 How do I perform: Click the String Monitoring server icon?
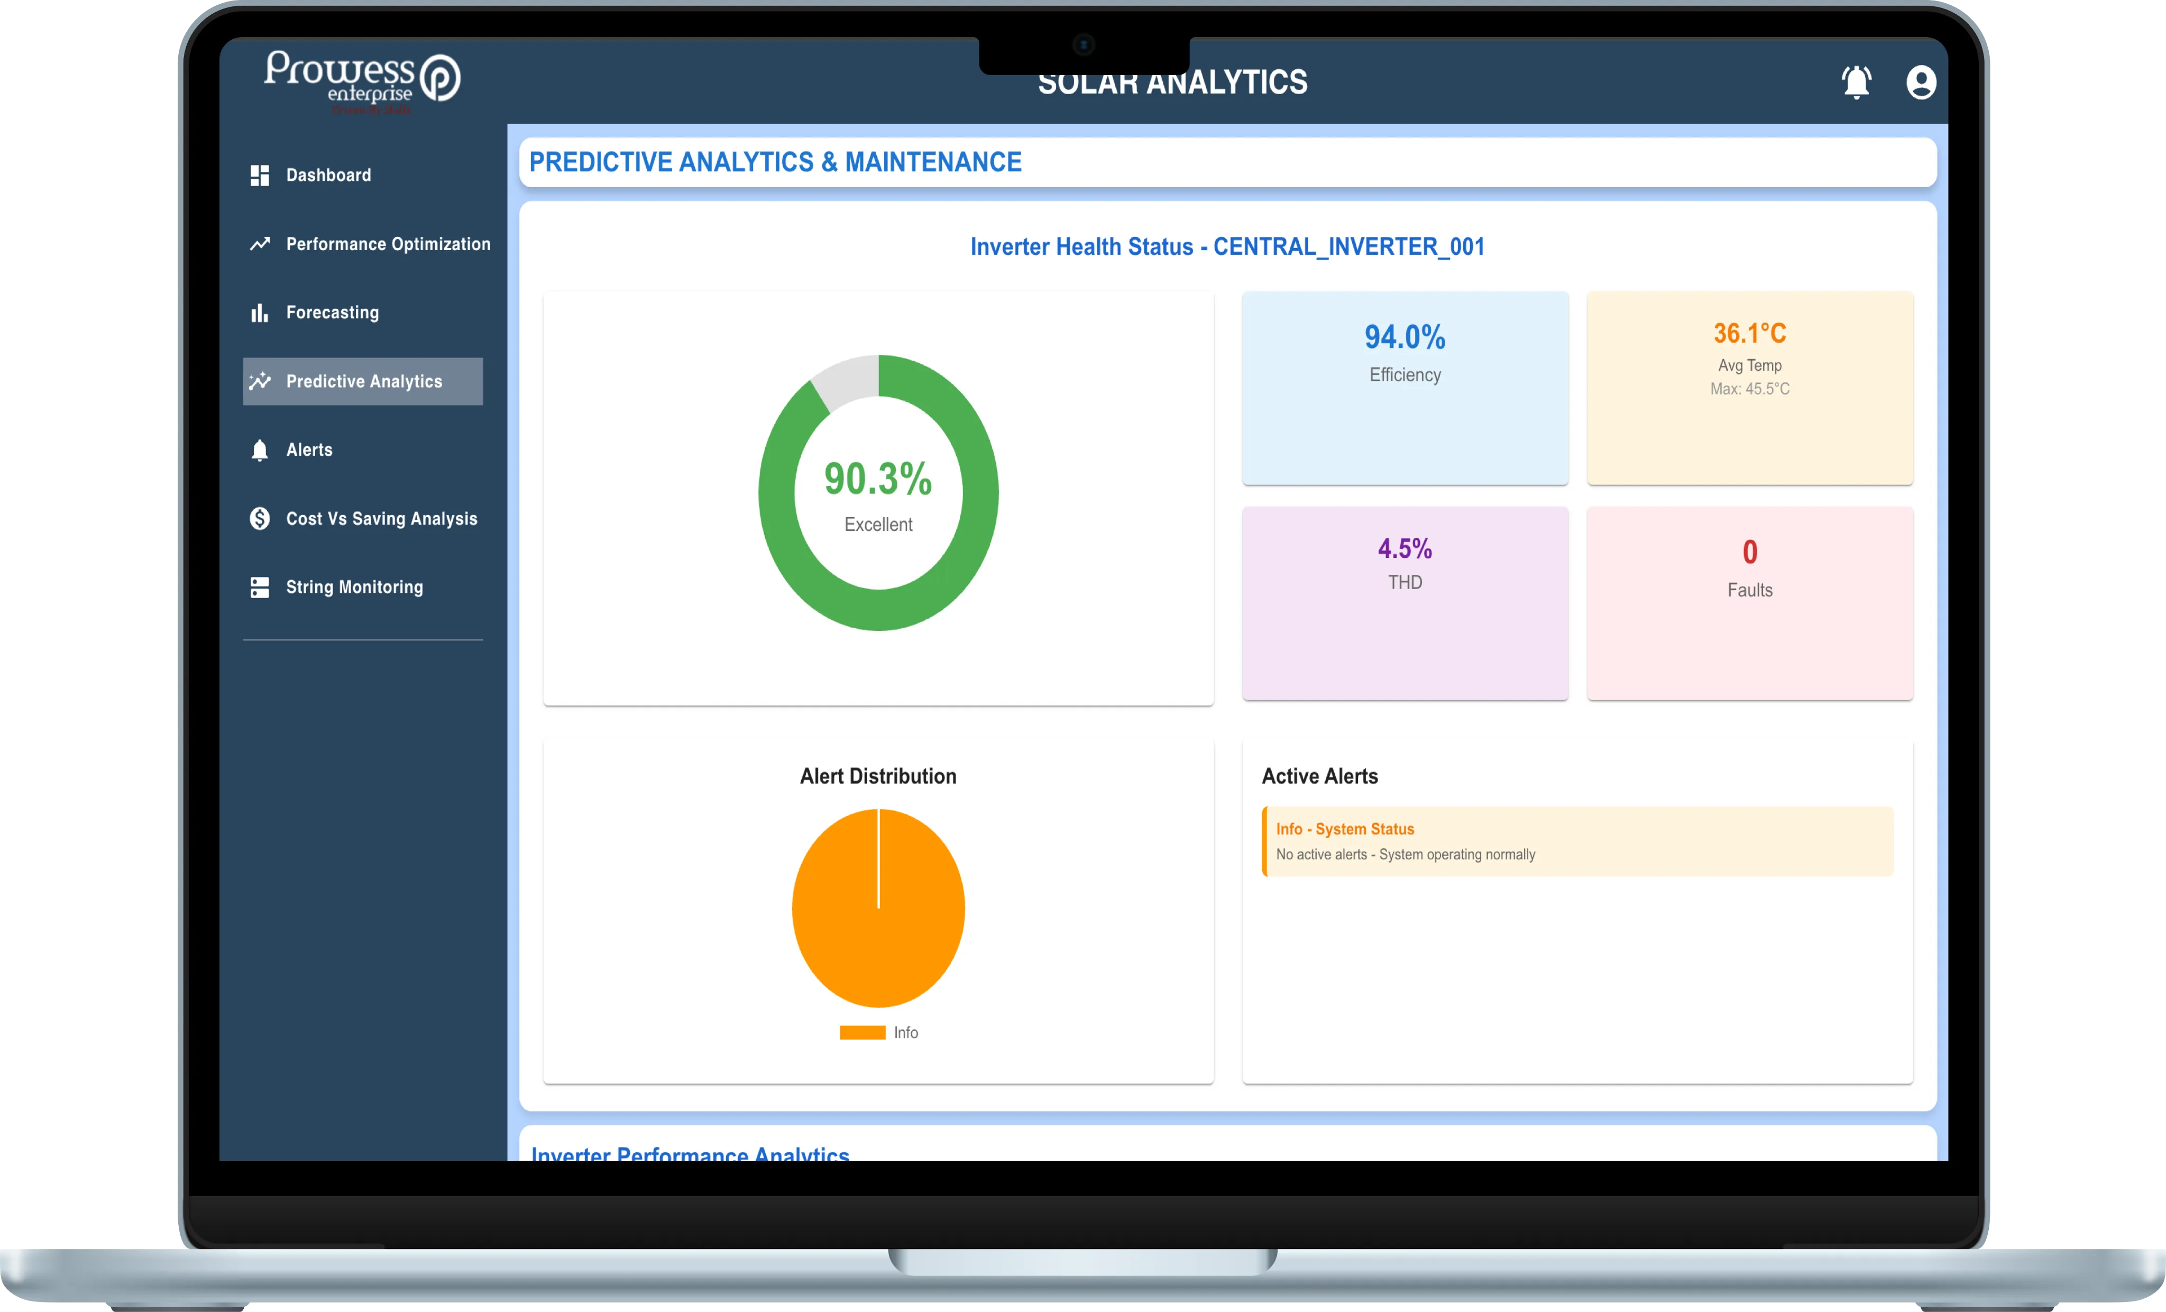click(x=259, y=588)
